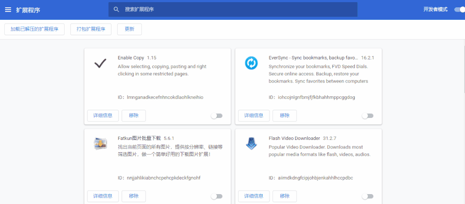This screenshot has width=465, height=204.
Task: Toggle developer mode switch
Action: point(460,9)
